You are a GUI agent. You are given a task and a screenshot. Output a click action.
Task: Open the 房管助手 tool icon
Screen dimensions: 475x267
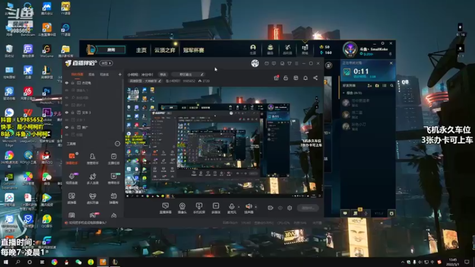[93, 158]
